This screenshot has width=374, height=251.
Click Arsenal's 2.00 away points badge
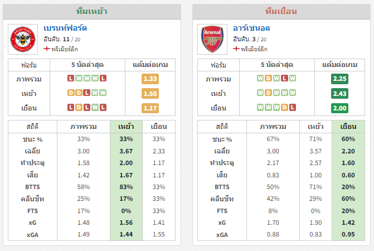(339, 108)
